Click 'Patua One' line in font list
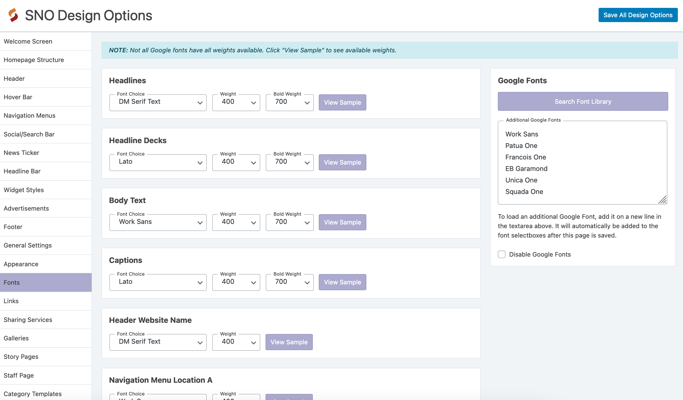This screenshot has width=683, height=400. [x=521, y=146]
